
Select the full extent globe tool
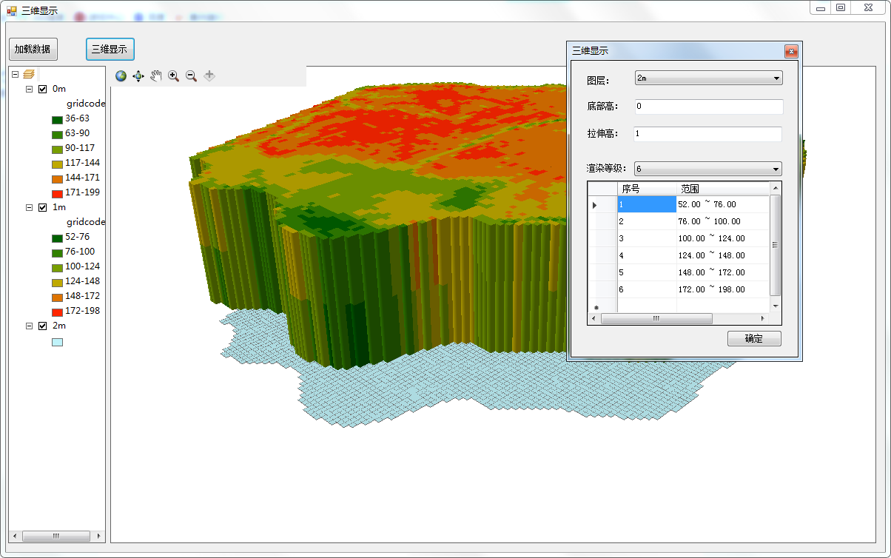121,75
